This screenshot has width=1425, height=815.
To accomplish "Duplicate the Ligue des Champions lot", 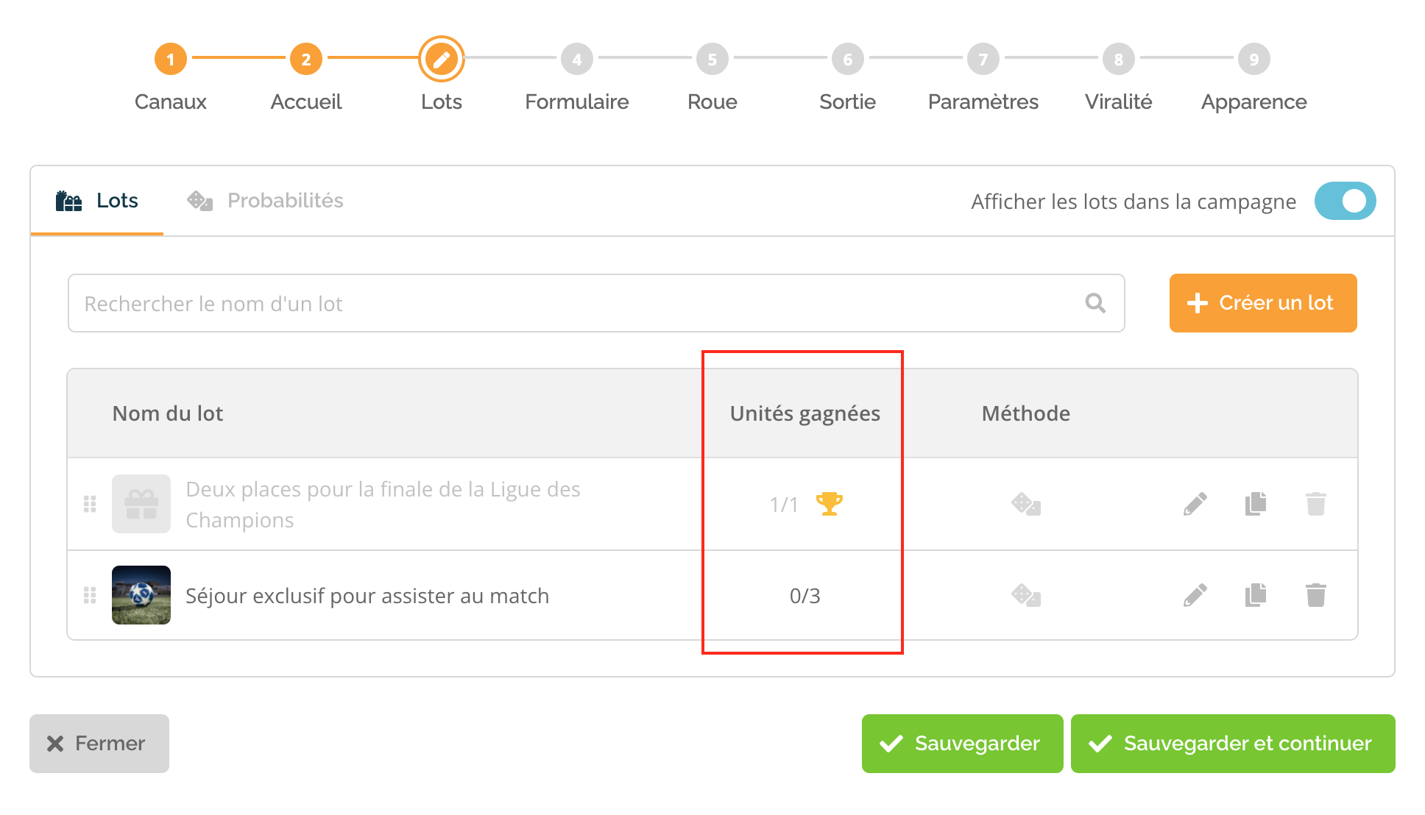I will pyautogui.click(x=1256, y=505).
